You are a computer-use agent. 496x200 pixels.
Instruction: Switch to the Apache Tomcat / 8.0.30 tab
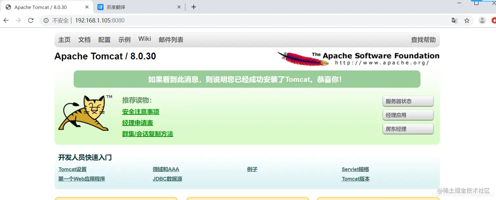coord(46,7)
